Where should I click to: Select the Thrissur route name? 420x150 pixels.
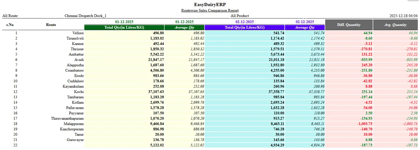[77, 49]
